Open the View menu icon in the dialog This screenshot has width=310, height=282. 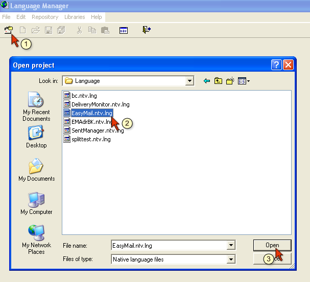pyautogui.click(x=244, y=81)
